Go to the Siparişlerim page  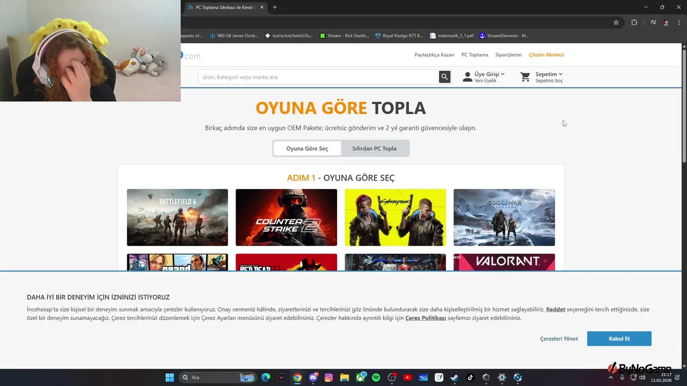(508, 55)
